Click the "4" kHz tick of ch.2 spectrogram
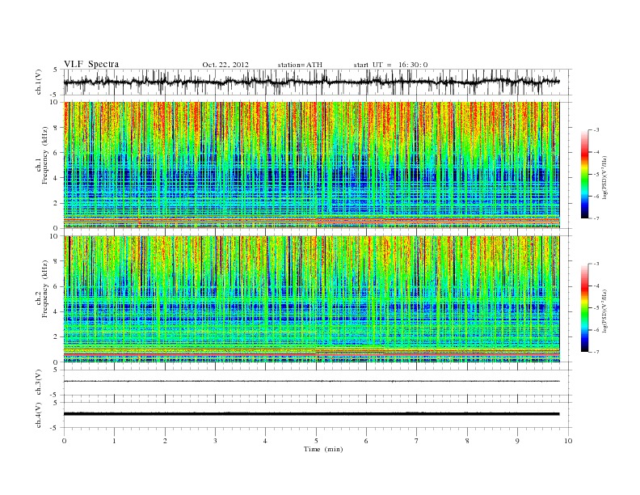 click(56, 311)
